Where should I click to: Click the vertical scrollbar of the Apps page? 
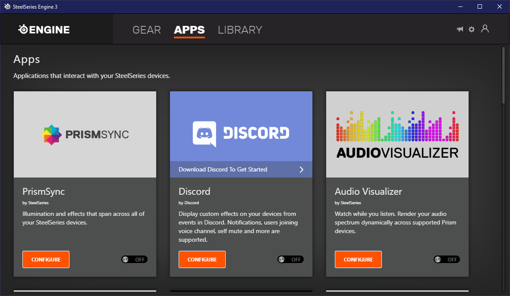504,169
